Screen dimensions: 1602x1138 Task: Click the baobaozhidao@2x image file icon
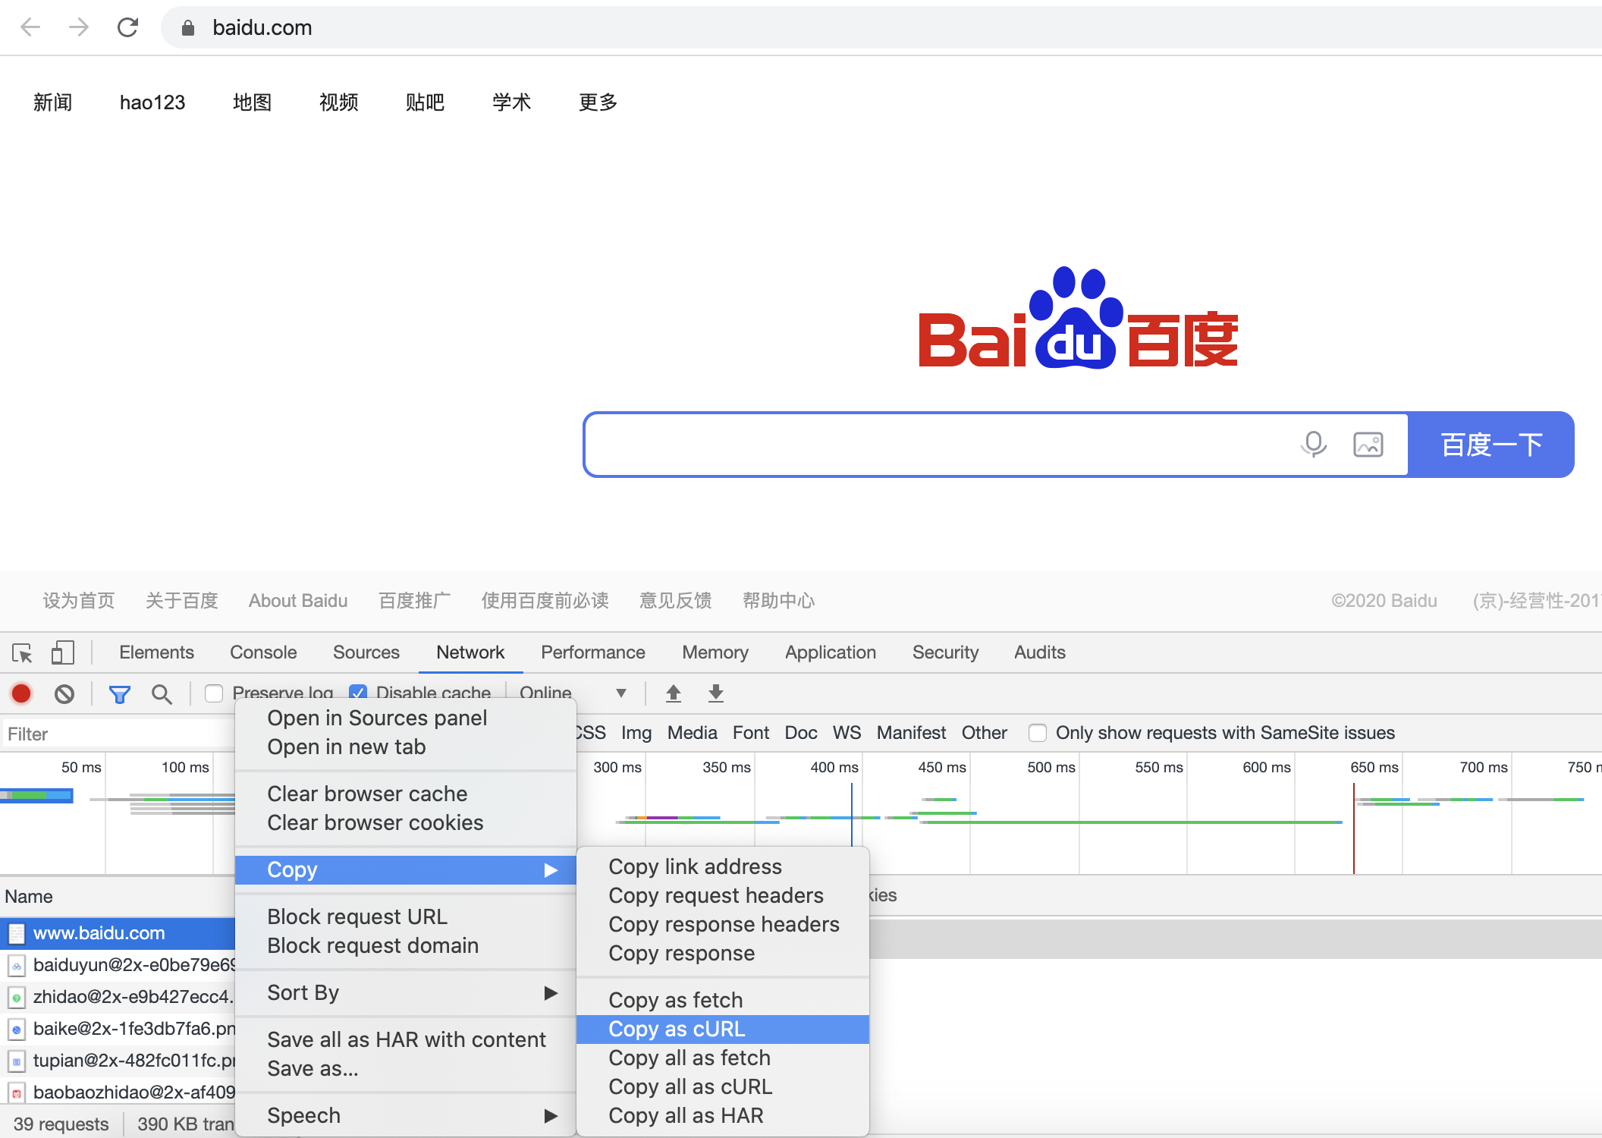click(17, 1093)
